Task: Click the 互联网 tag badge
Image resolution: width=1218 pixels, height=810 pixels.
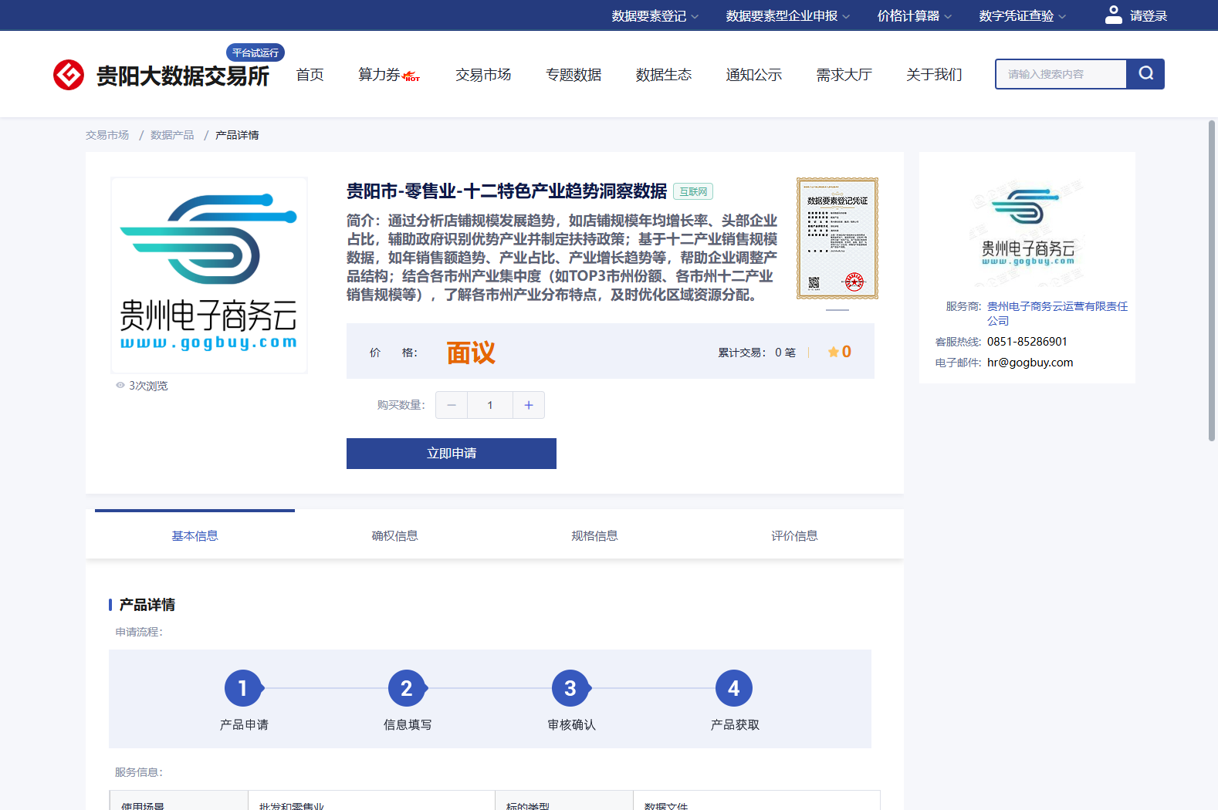Action: (693, 191)
